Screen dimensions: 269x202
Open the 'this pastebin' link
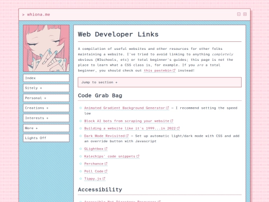click(x=159, y=70)
